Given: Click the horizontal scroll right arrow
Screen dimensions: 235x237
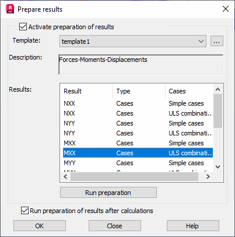Looking at the screenshot, I should 208,176.
